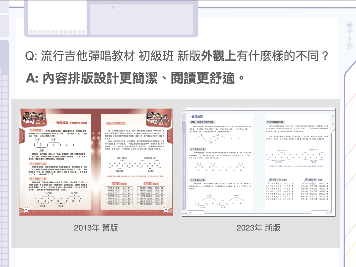Select the 2023年 新版 page spread image
This screenshot has width=356, height=267.
pos(259,162)
